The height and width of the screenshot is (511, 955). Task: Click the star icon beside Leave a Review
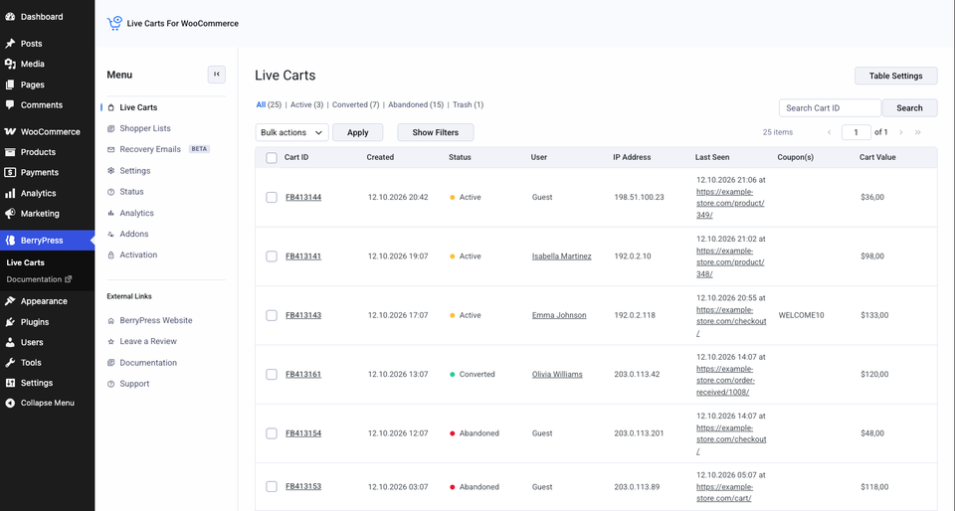tap(110, 341)
